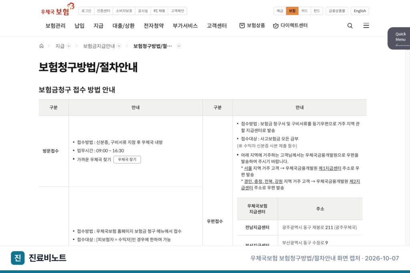This screenshot has width=410, height=273.
Task: Expand the 지급 breadcrumb dropdown arrow
Action: 69,46
